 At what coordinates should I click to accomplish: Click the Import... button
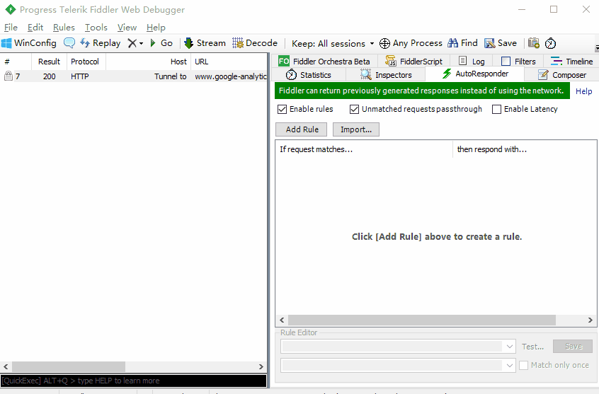[x=355, y=129]
